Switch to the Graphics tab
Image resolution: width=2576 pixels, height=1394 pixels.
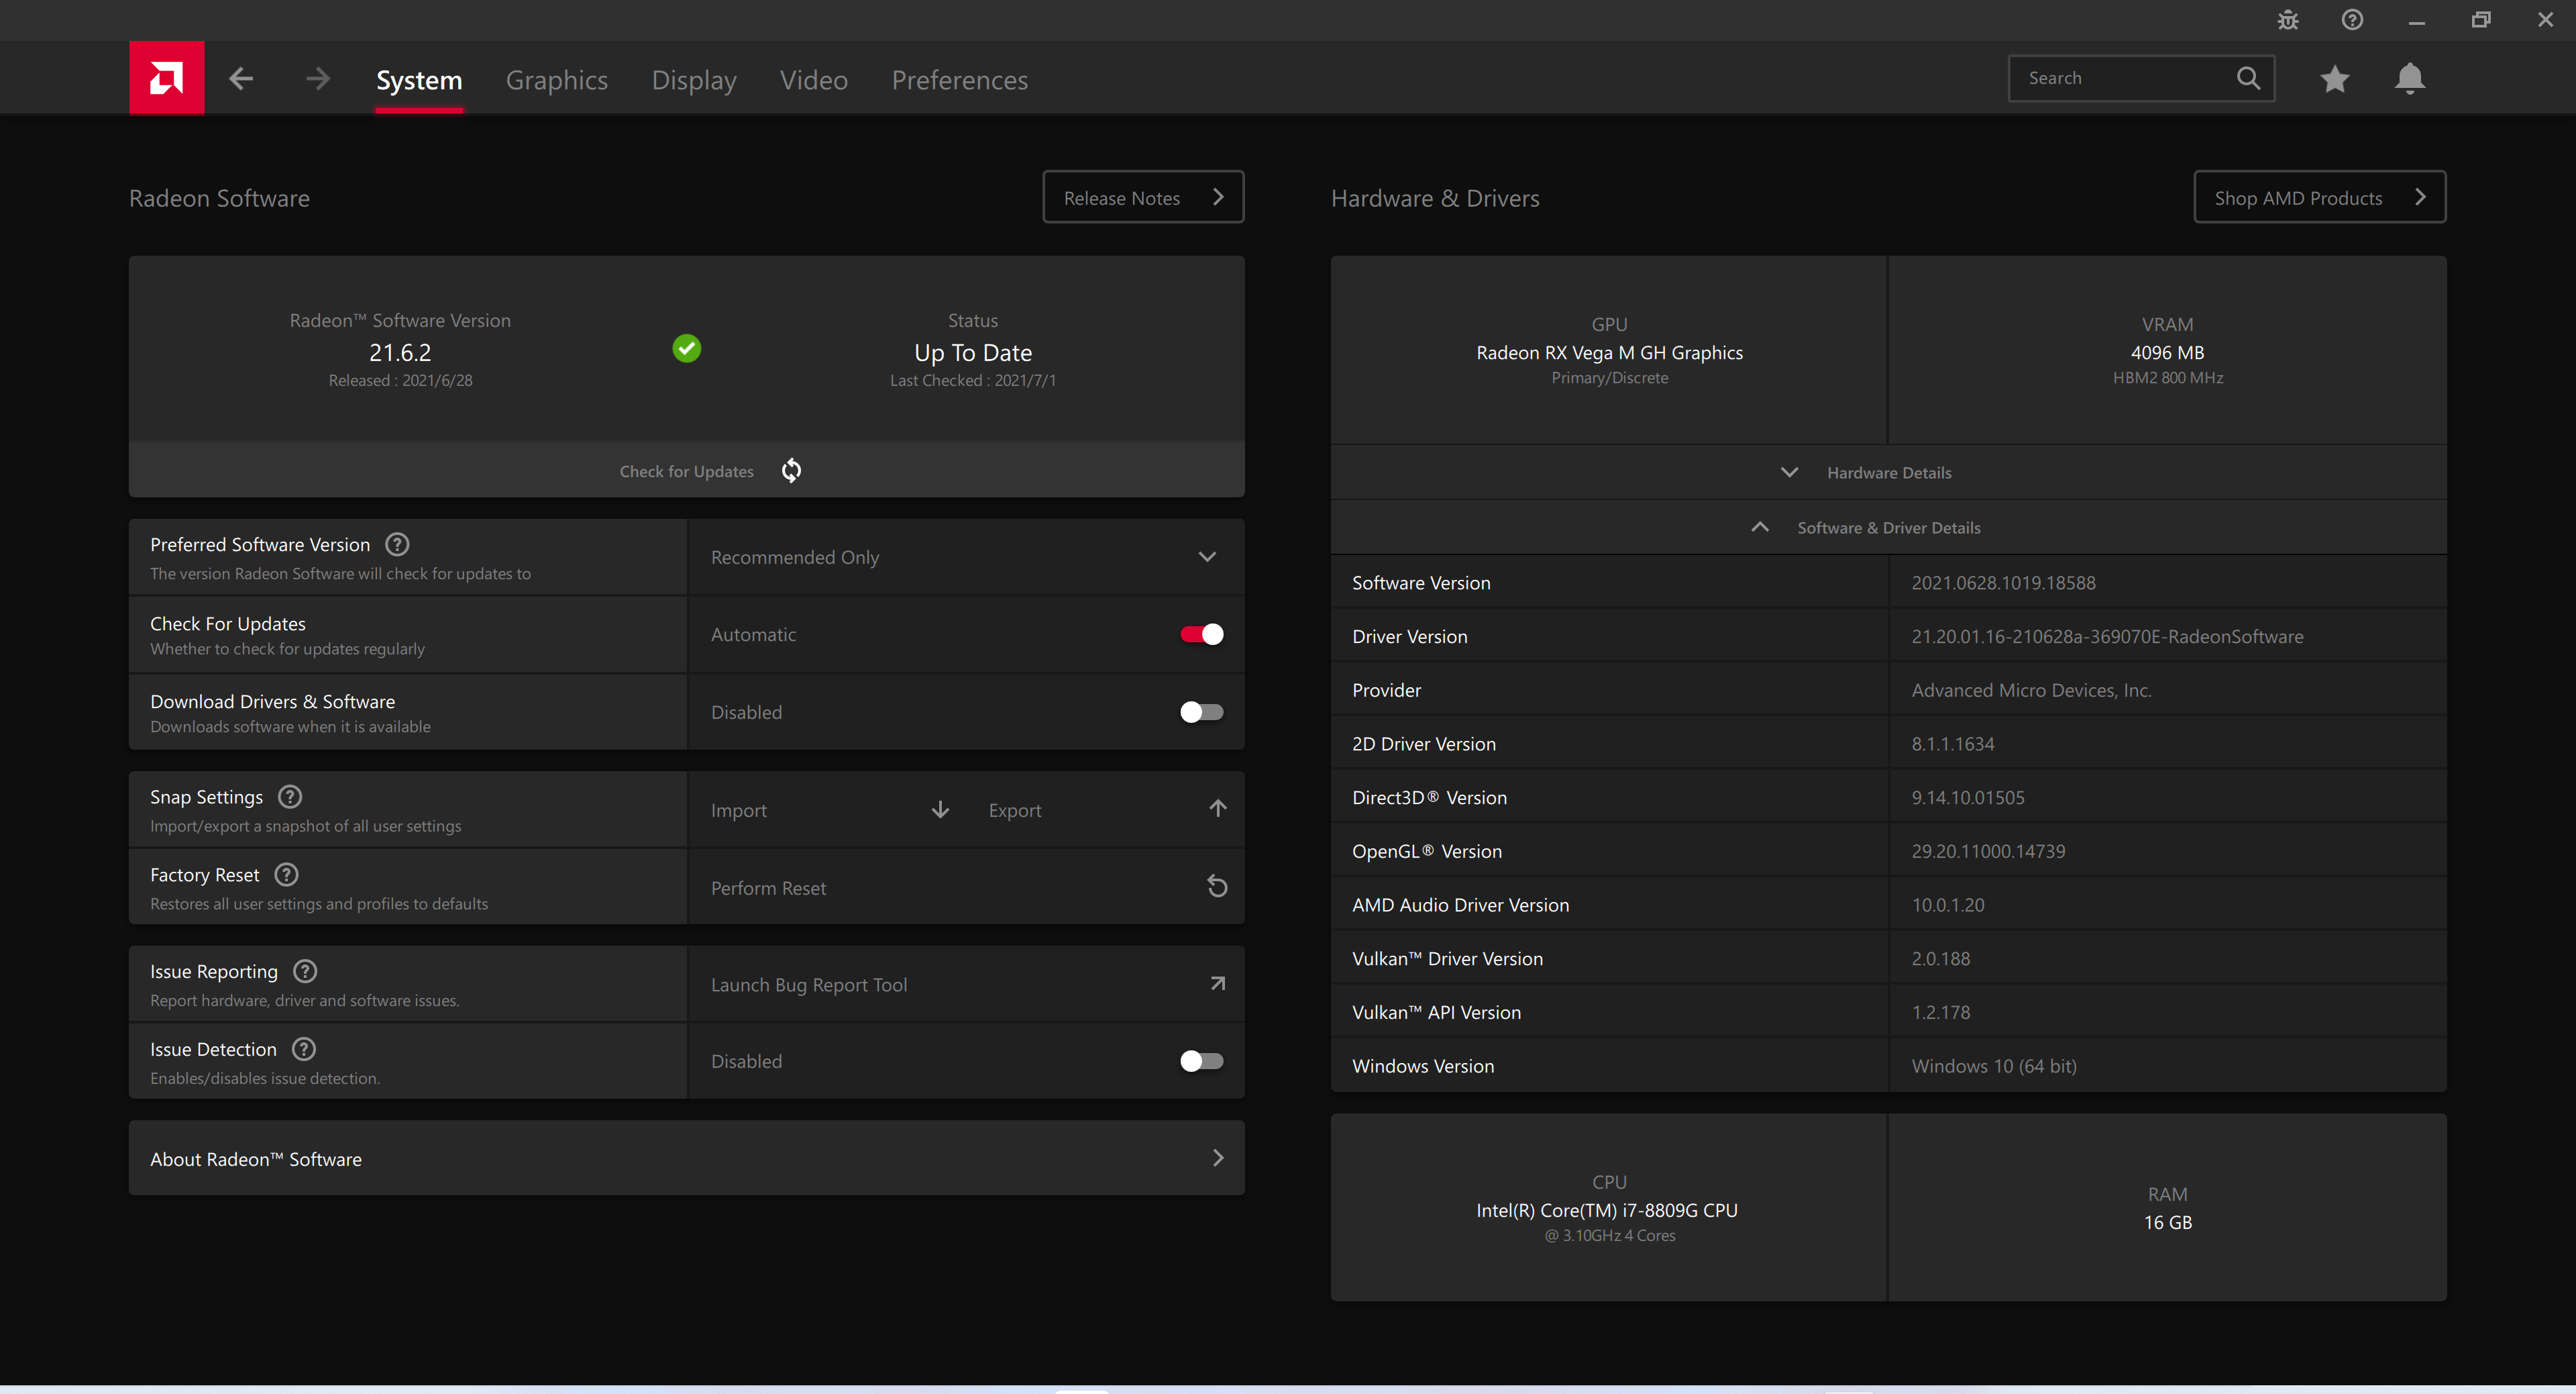[556, 80]
